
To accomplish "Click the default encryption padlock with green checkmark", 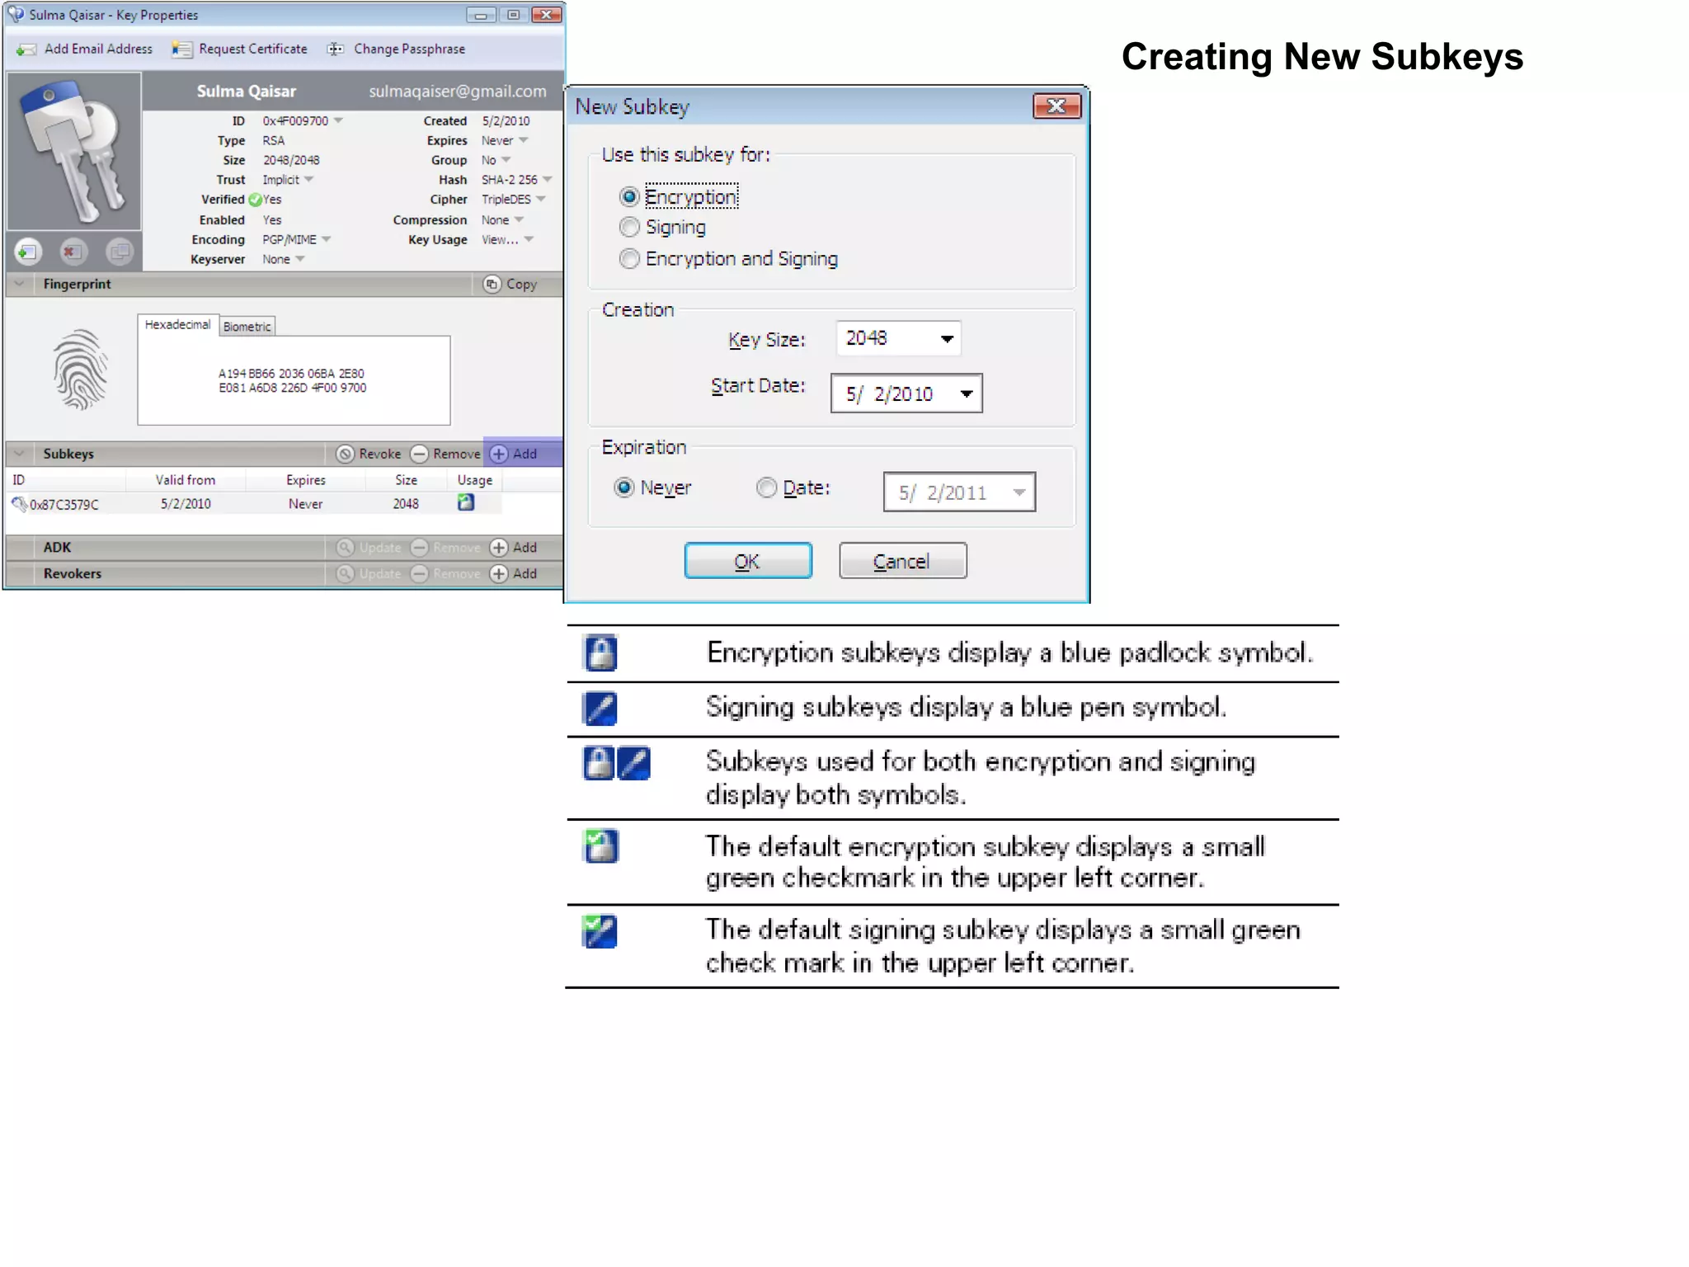I will 601,845.
